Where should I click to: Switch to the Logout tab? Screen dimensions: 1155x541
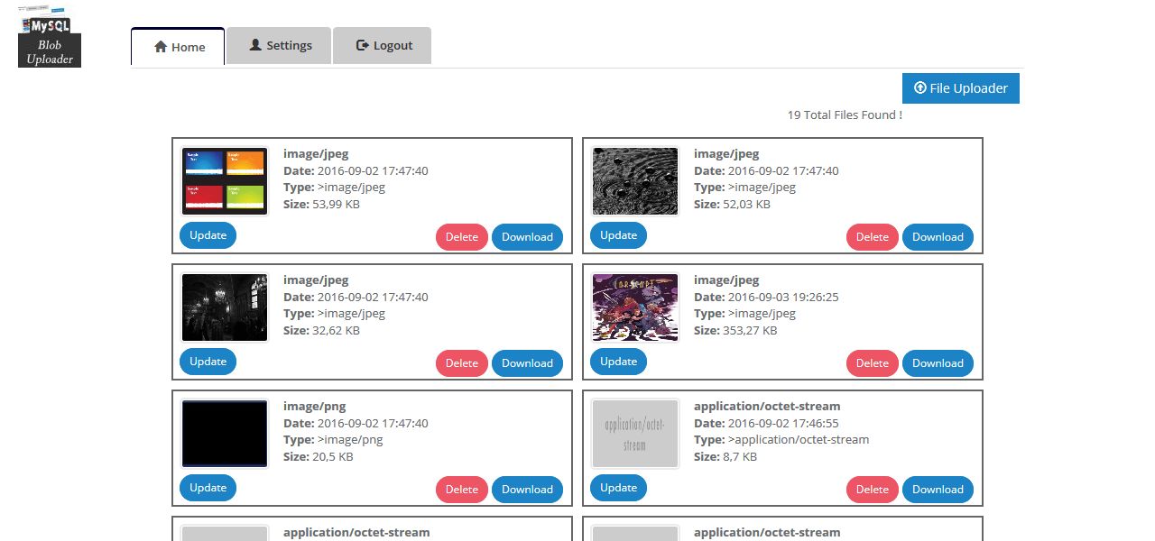[383, 45]
